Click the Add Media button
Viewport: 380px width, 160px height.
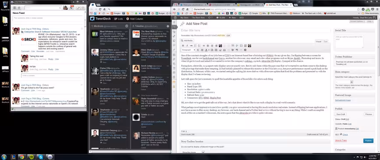click(187, 40)
